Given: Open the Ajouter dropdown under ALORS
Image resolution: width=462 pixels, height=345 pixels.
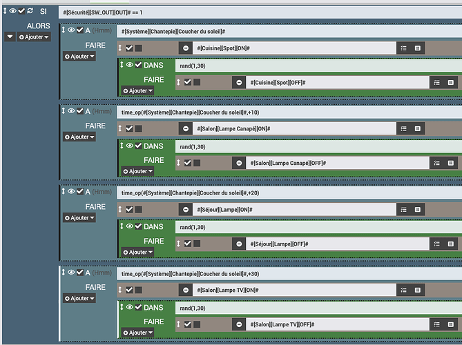Looking at the screenshot, I should click(34, 37).
